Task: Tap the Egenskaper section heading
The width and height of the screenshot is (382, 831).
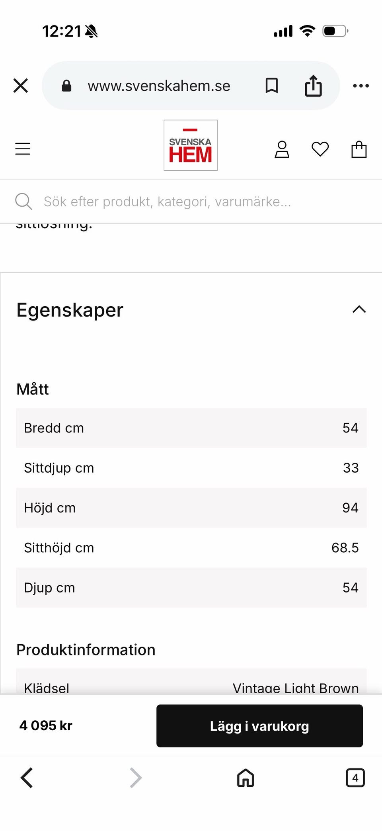Action: click(70, 310)
